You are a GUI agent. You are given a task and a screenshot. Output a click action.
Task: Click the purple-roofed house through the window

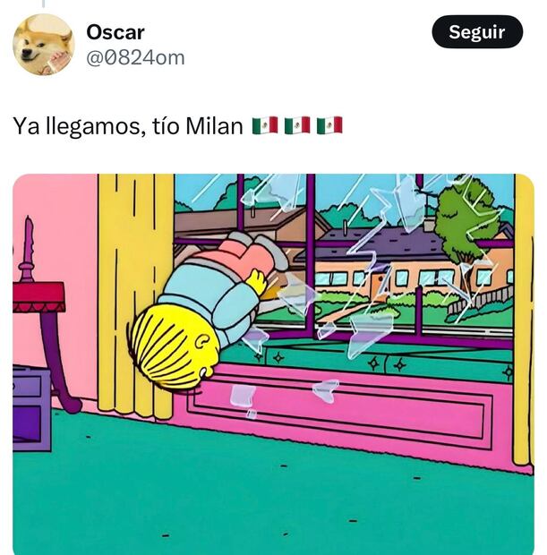point(382,244)
